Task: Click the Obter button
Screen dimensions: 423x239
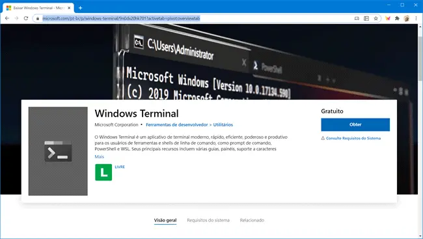Action: [x=355, y=124]
